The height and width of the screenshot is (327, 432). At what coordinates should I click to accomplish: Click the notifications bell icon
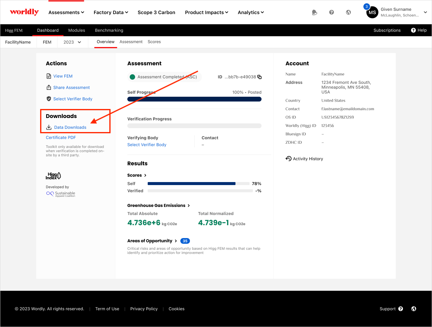pyautogui.click(x=314, y=12)
